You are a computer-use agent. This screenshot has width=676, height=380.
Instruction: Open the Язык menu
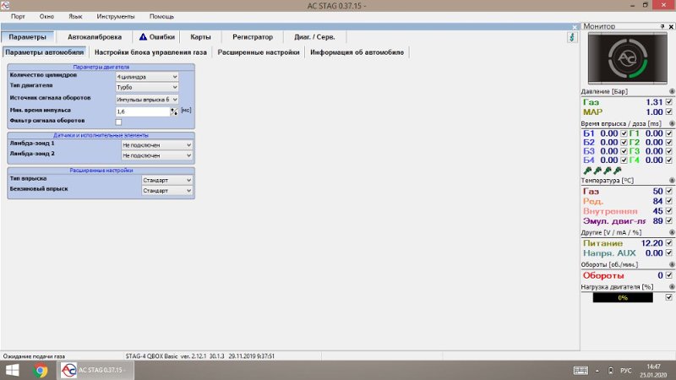[x=75, y=16]
